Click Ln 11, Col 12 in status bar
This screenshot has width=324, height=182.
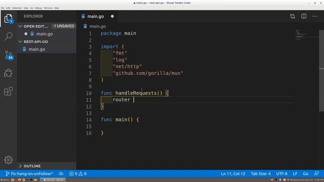[x=233, y=174]
